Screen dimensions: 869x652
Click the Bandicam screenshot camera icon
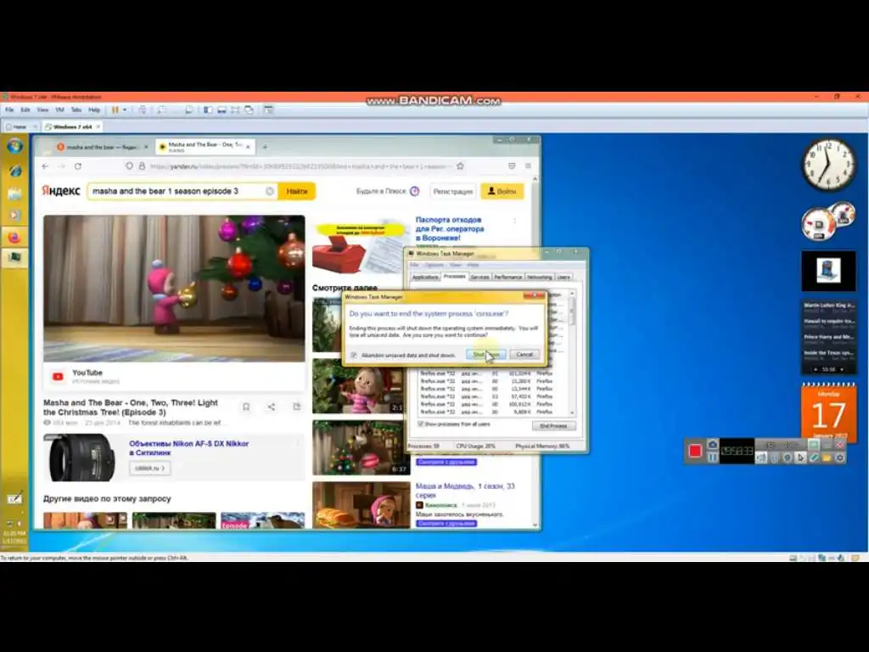point(713,445)
